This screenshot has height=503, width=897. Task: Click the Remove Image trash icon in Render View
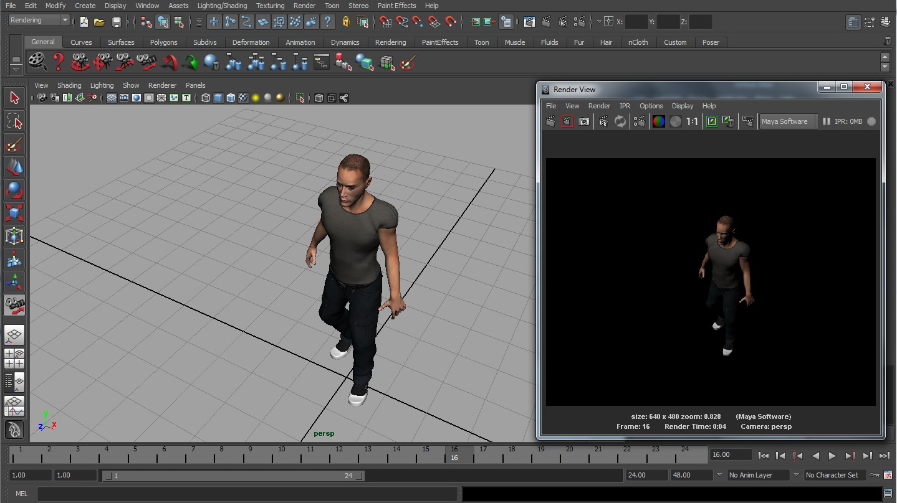(728, 121)
